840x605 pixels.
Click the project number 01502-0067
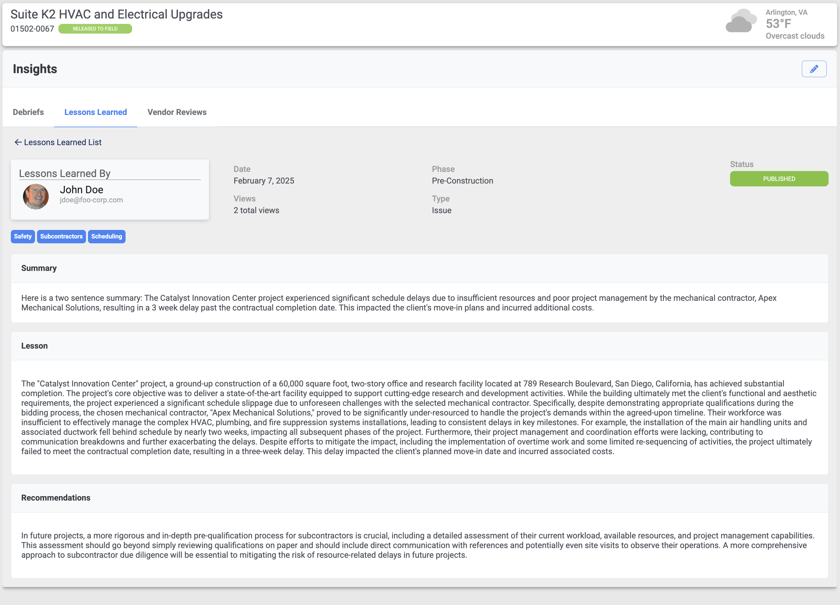point(32,28)
